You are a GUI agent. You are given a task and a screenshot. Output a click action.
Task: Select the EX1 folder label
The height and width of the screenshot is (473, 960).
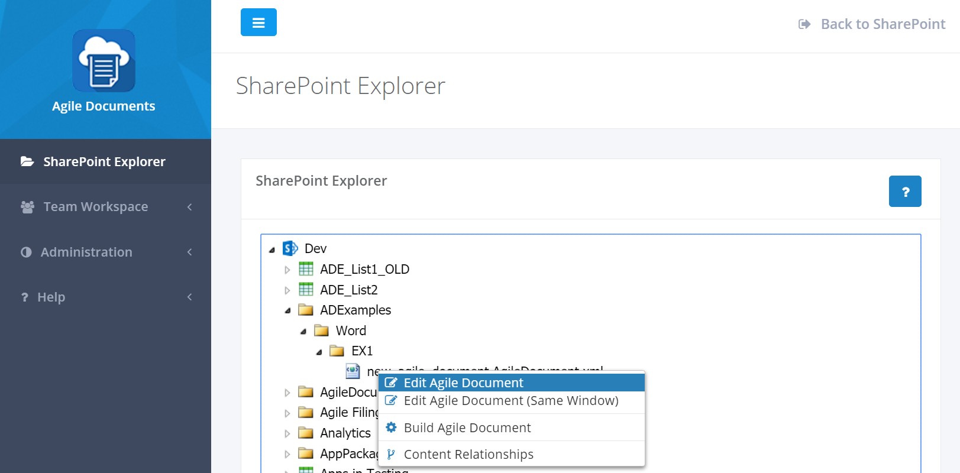[362, 351]
